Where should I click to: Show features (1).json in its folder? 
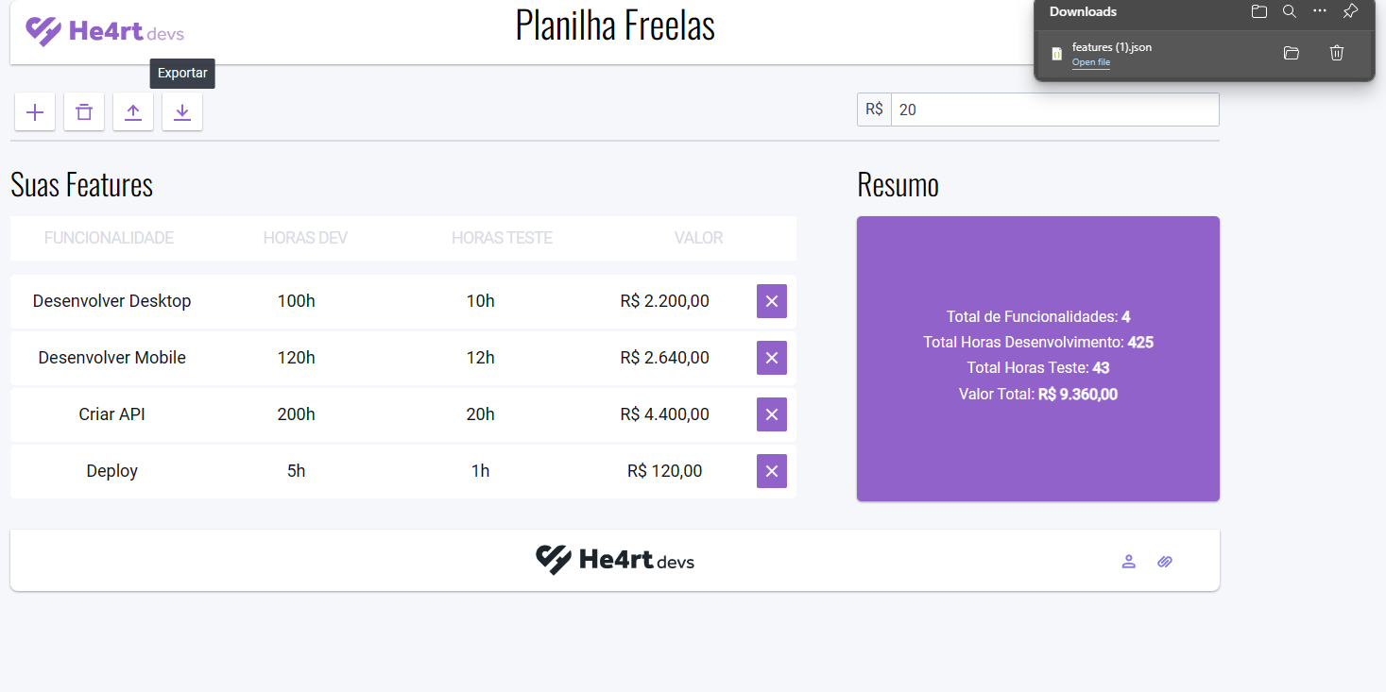click(1291, 53)
